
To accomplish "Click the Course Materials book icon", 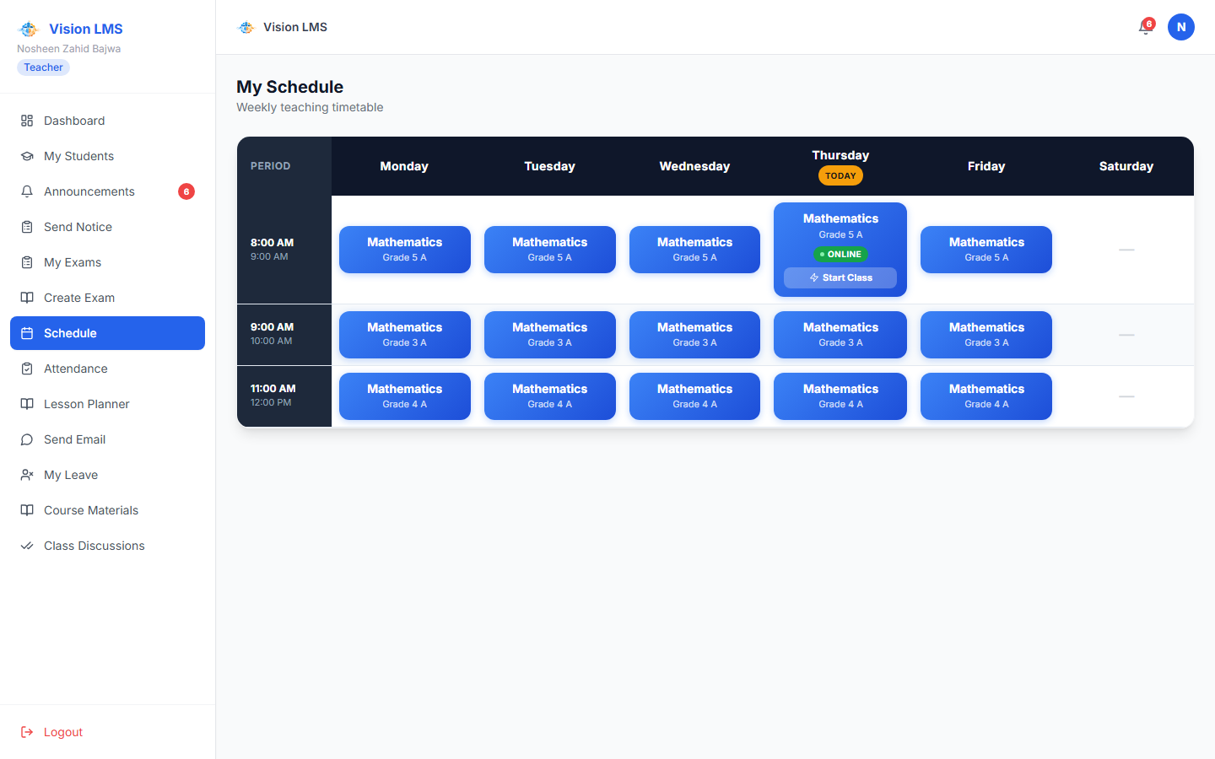I will pyautogui.click(x=27, y=510).
